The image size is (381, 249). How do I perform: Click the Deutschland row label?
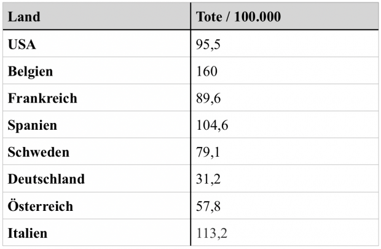(47, 180)
